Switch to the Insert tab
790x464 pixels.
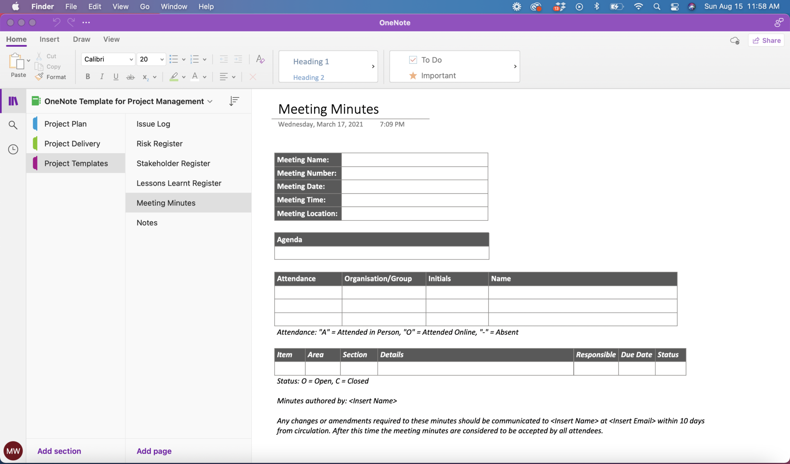pos(49,39)
